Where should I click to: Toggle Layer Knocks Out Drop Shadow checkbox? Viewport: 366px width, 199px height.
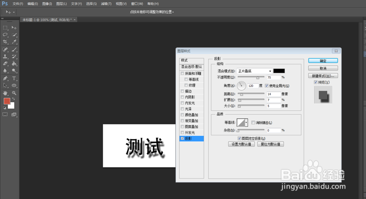coord(239,138)
